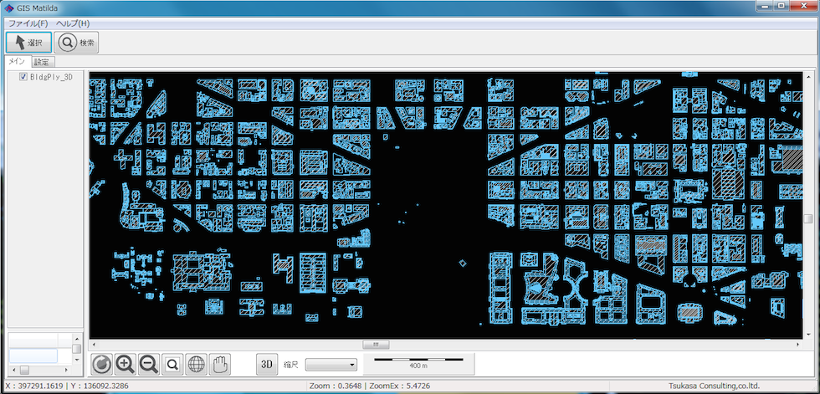Viewport: 820px width, 394px height.
Task: Click the map horizontal scrollbar left arrow
Action: (x=94, y=345)
